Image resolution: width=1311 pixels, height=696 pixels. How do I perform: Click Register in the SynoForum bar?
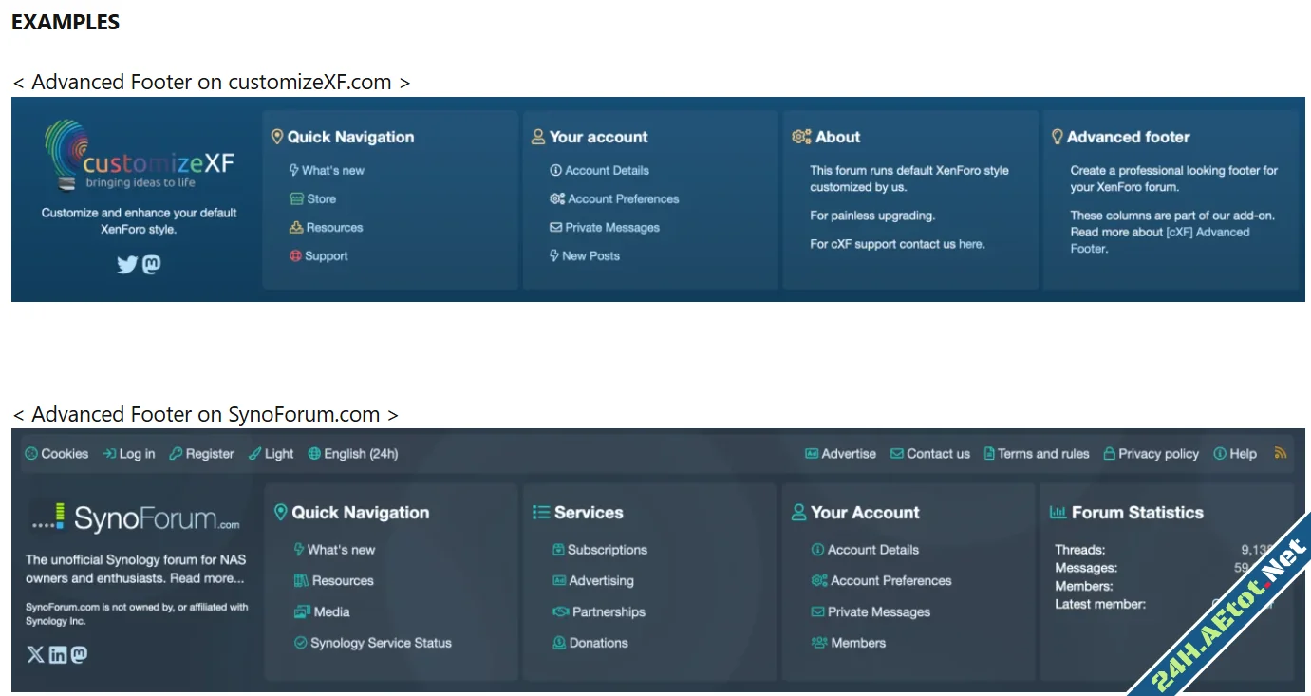coord(201,454)
